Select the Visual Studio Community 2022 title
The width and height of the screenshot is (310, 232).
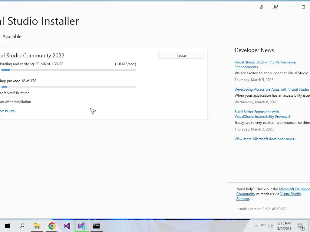click(32, 56)
